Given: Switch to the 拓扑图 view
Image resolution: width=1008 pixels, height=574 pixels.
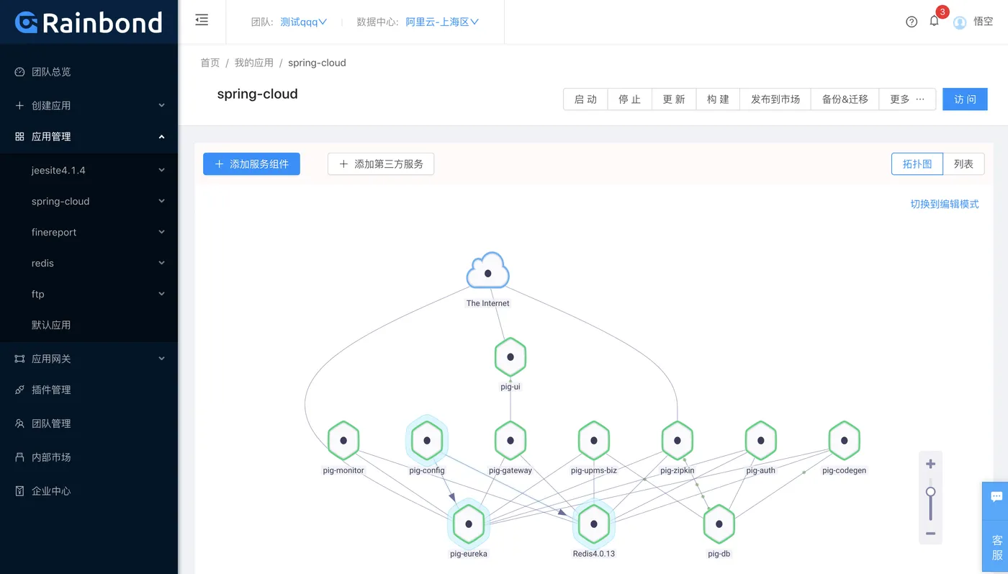Looking at the screenshot, I should pyautogui.click(x=917, y=164).
